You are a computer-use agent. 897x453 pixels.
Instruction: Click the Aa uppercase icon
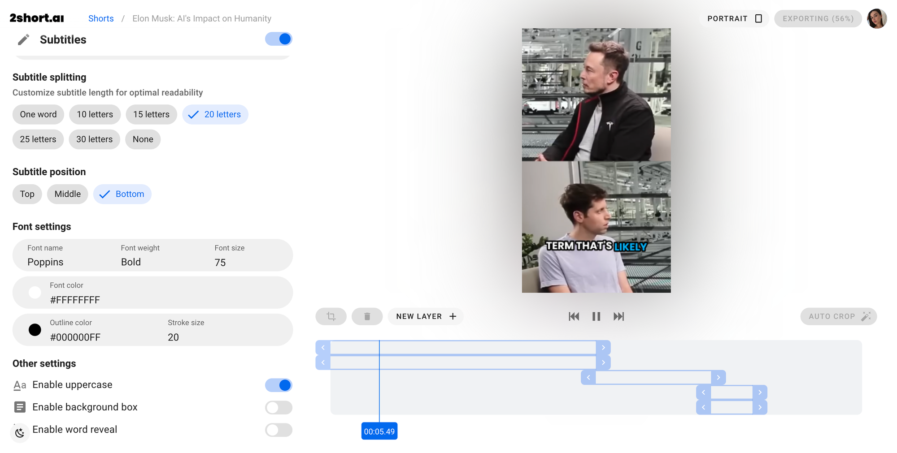20,385
